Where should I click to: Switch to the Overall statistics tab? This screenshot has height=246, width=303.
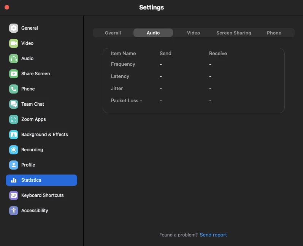pos(113,33)
